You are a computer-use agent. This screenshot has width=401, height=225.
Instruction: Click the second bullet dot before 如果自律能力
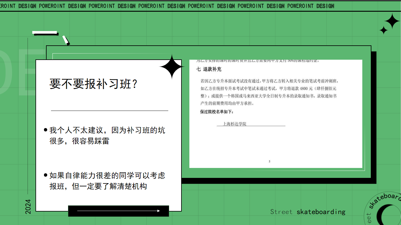coord(45,175)
